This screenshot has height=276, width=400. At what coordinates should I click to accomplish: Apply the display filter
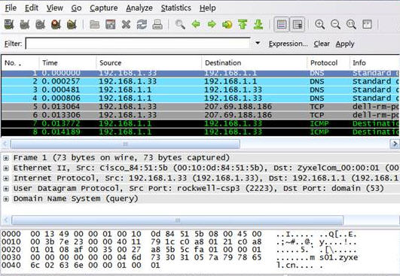[x=345, y=44]
